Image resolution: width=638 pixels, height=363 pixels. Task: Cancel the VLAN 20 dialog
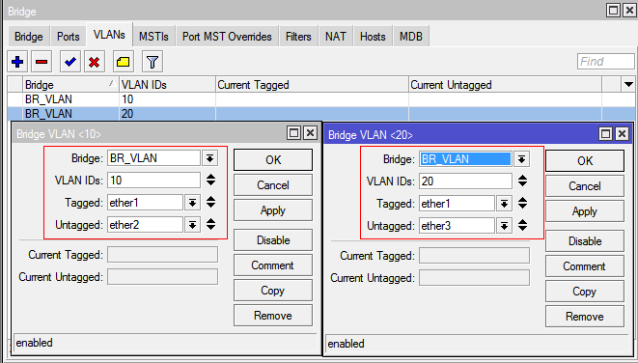pos(585,186)
